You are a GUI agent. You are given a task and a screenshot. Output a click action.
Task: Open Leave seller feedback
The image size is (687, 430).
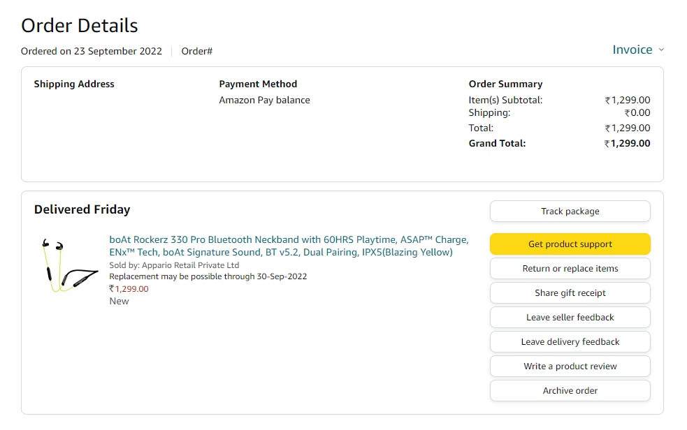pyautogui.click(x=570, y=318)
